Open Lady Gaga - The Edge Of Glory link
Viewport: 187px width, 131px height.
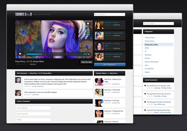pyautogui.click(x=163, y=88)
